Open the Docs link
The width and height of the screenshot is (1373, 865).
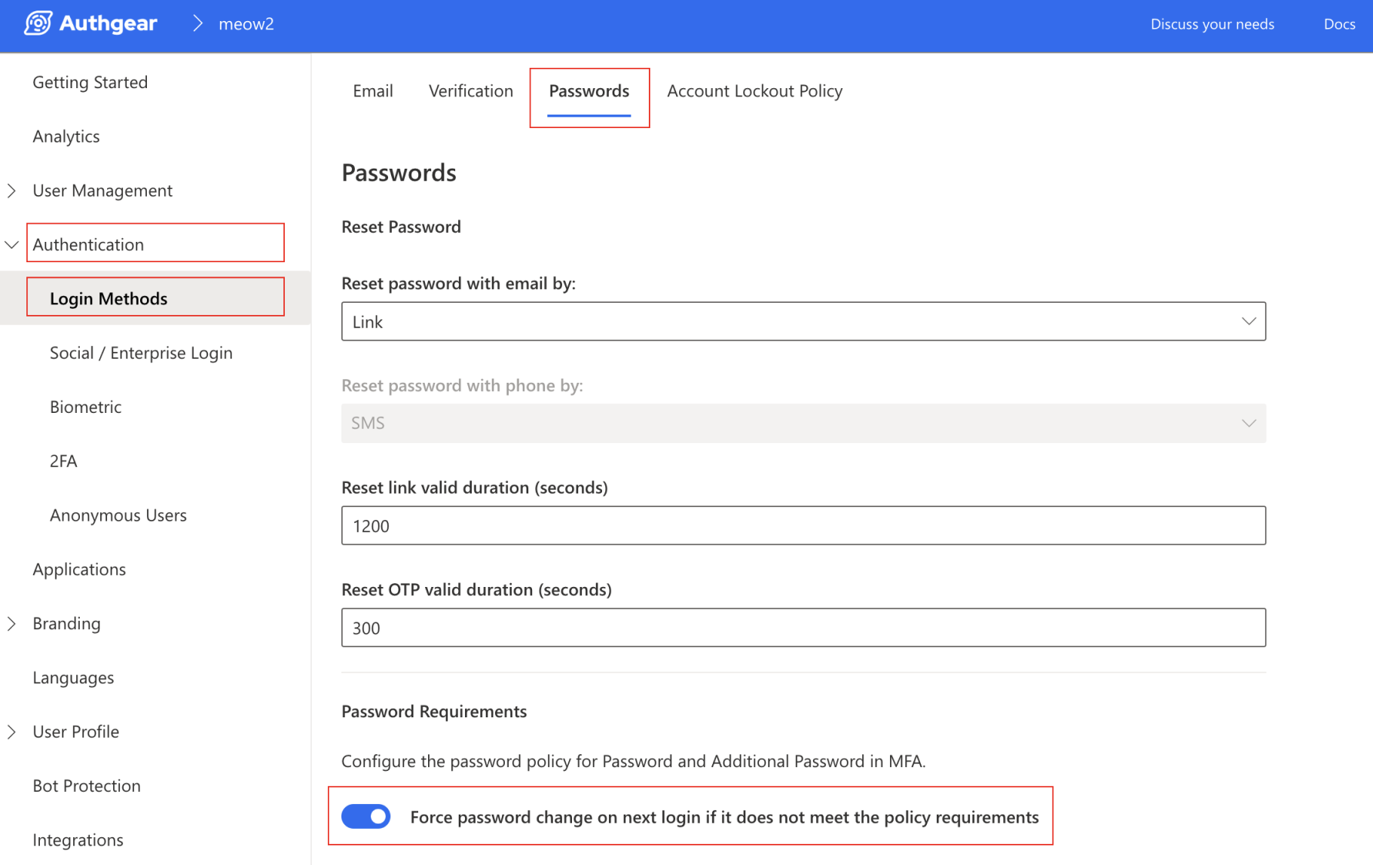click(x=1339, y=24)
